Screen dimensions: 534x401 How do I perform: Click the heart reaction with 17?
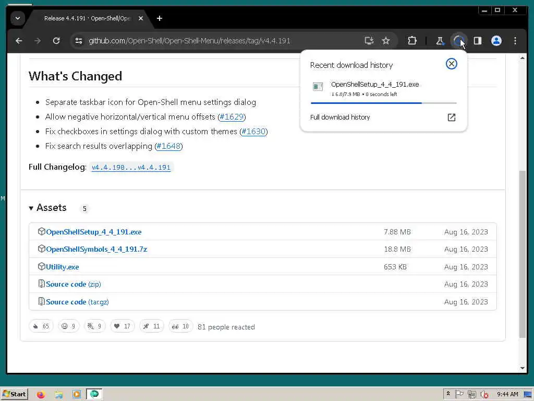click(x=122, y=326)
